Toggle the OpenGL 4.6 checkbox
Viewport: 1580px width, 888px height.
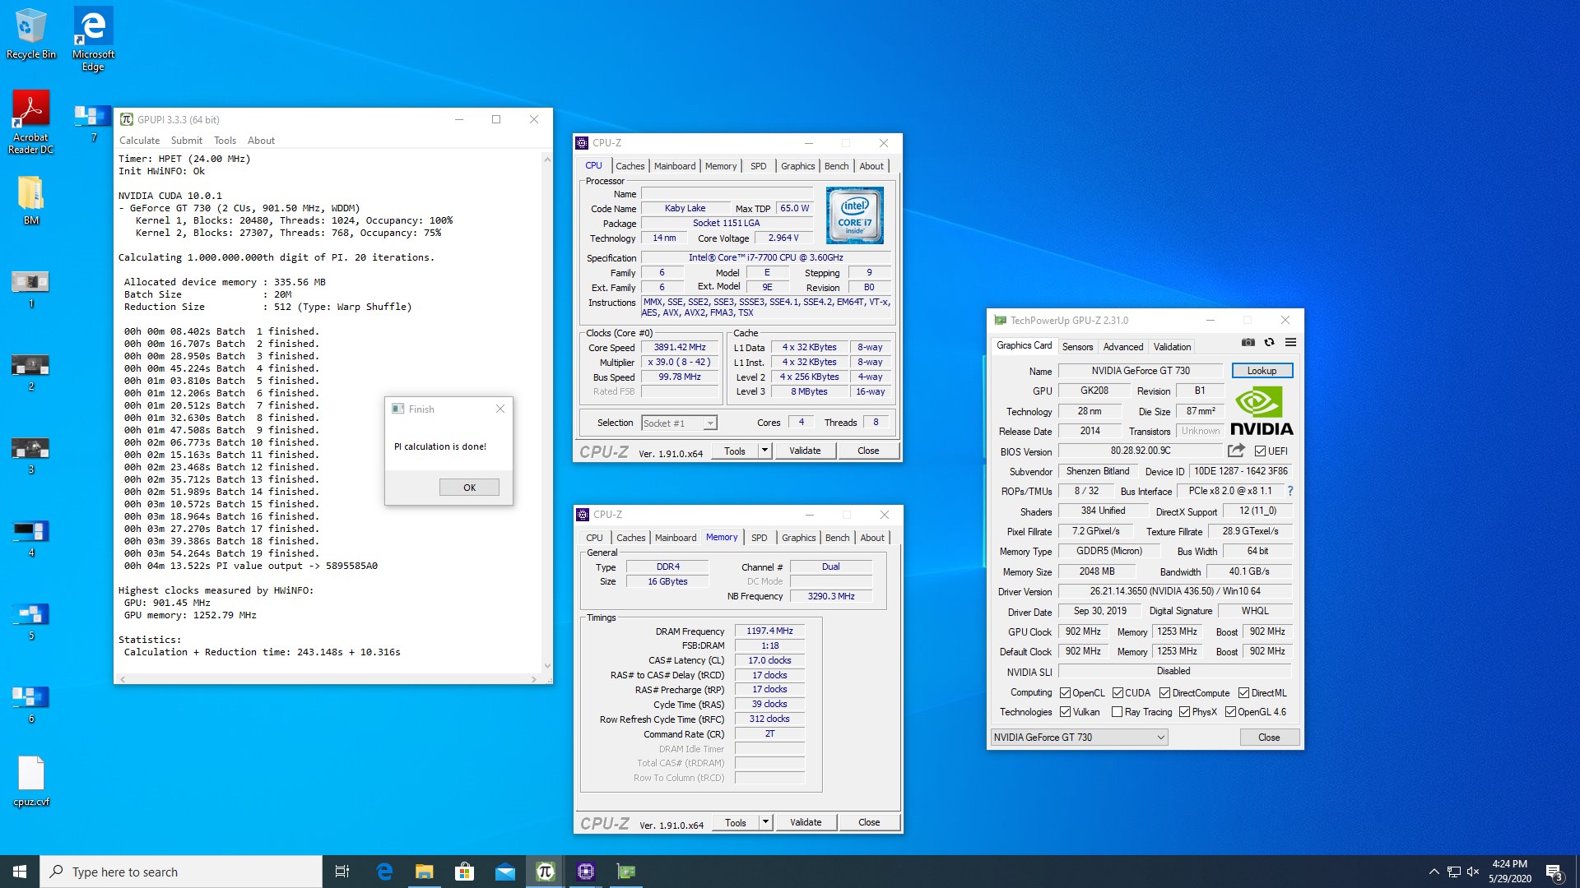coord(1230,712)
